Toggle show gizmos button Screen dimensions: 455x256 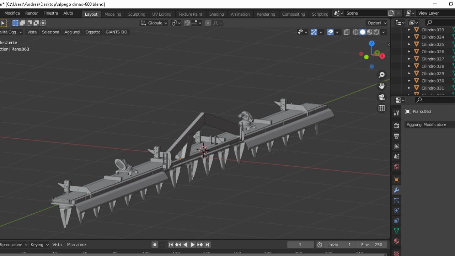click(314, 32)
